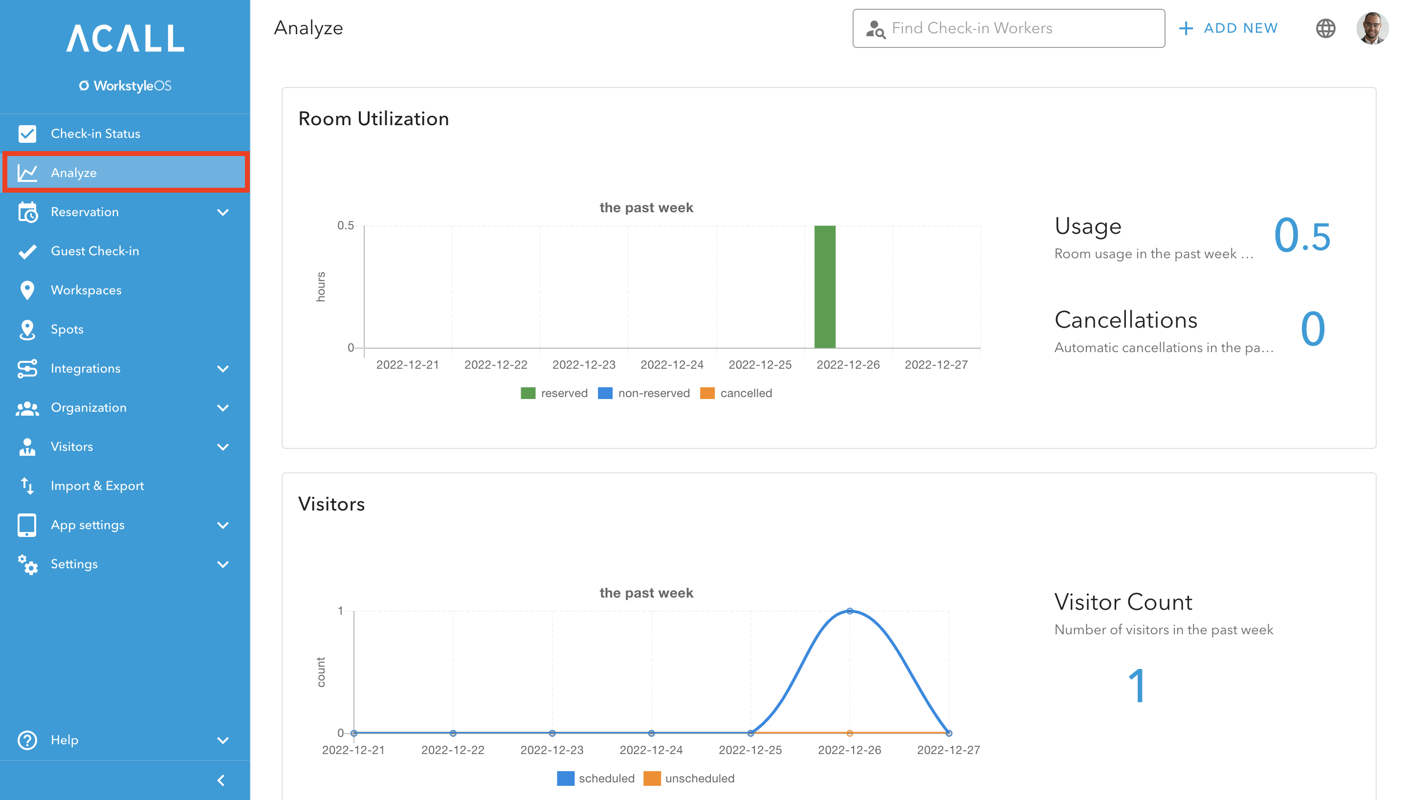
Task: Click the Guest Check-in checkmark icon
Action: (x=27, y=250)
